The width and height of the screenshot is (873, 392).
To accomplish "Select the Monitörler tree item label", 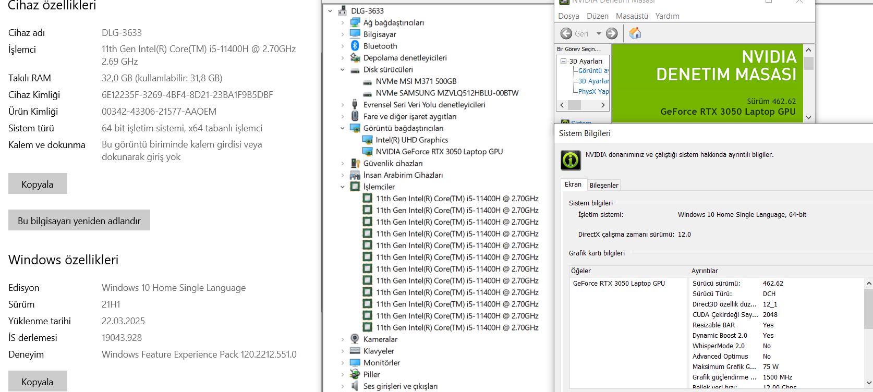I will tap(382, 363).
